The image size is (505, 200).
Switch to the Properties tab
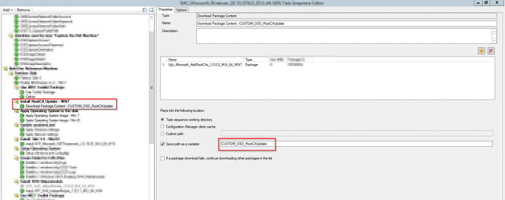pos(166,10)
